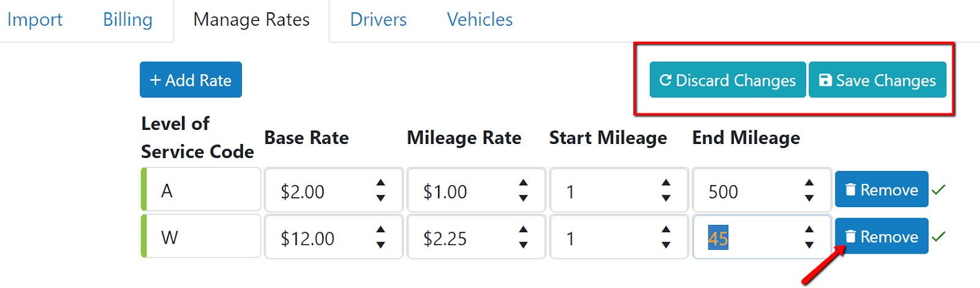The width and height of the screenshot is (980, 288).
Task: Click green checkmark beside row W
Action: click(938, 236)
